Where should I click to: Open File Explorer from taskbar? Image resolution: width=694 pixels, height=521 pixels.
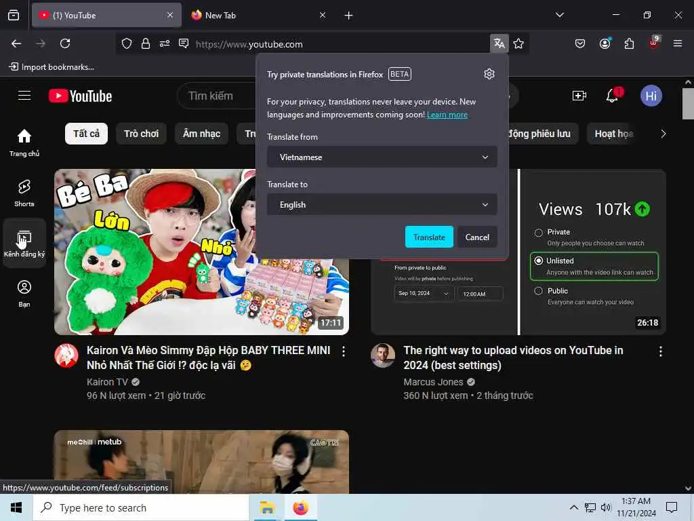coord(267,507)
